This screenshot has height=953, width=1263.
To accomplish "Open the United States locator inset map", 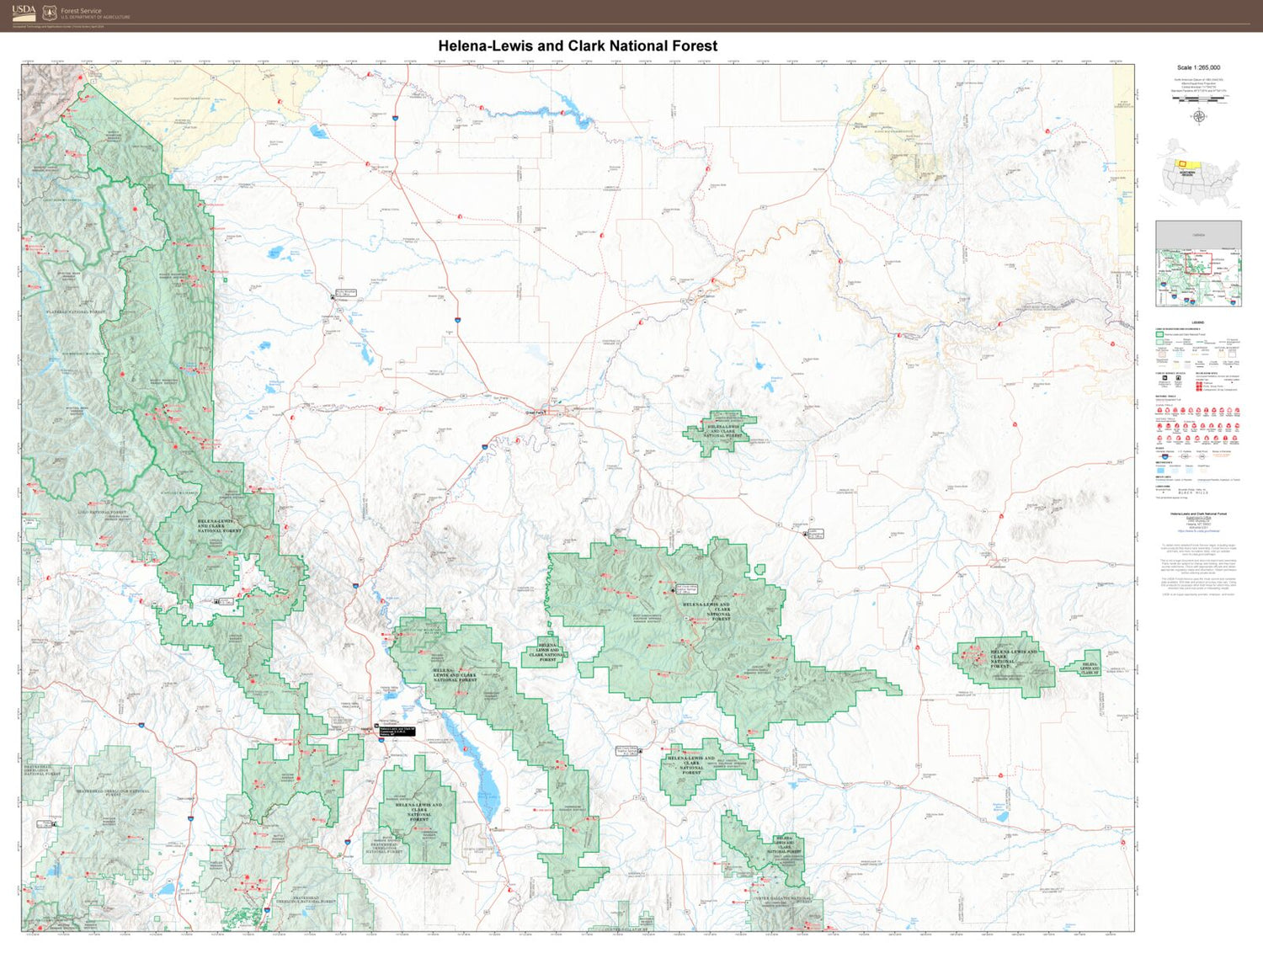I will coord(1199,173).
